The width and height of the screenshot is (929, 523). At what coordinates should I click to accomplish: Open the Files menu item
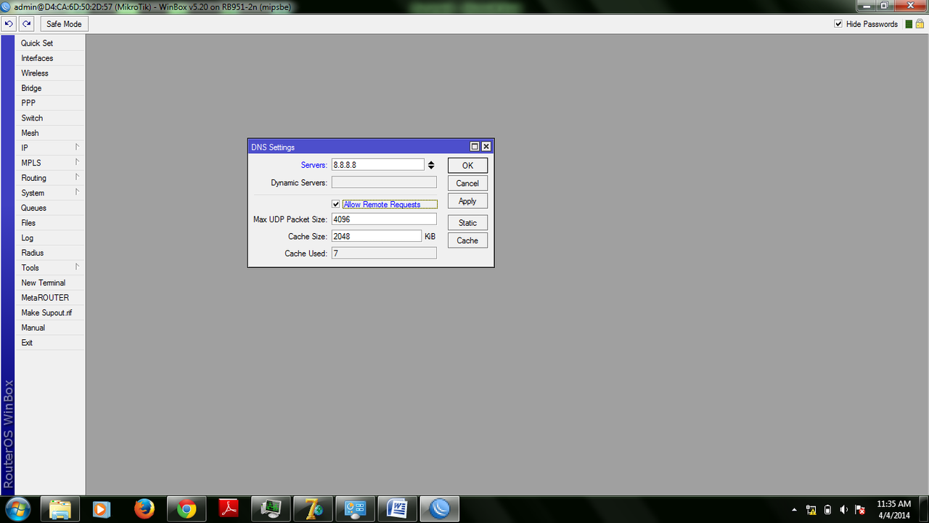[x=50, y=223]
